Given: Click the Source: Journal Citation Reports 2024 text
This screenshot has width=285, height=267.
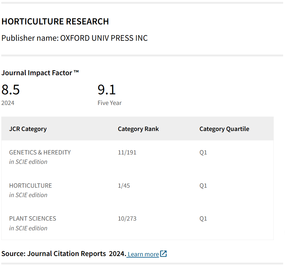Looking at the screenshot, I should pyautogui.click(x=64, y=254).
